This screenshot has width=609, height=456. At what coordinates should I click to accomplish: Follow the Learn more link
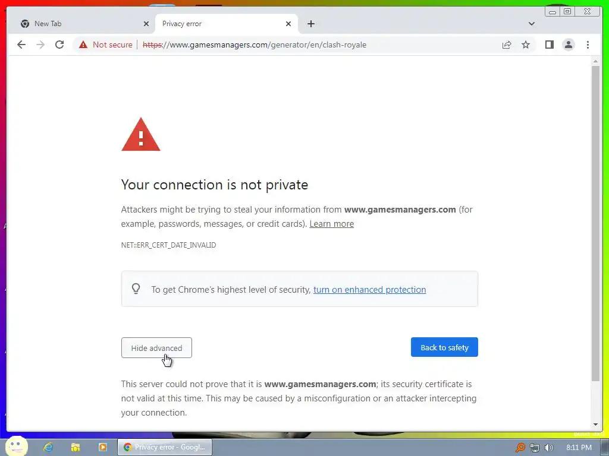pyautogui.click(x=332, y=224)
